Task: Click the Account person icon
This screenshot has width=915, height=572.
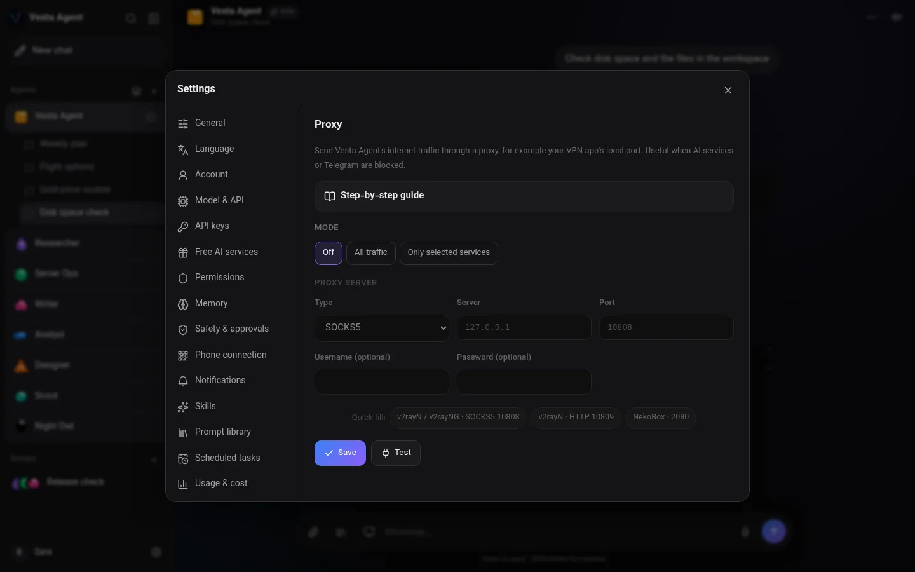Action: click(183, 175)
